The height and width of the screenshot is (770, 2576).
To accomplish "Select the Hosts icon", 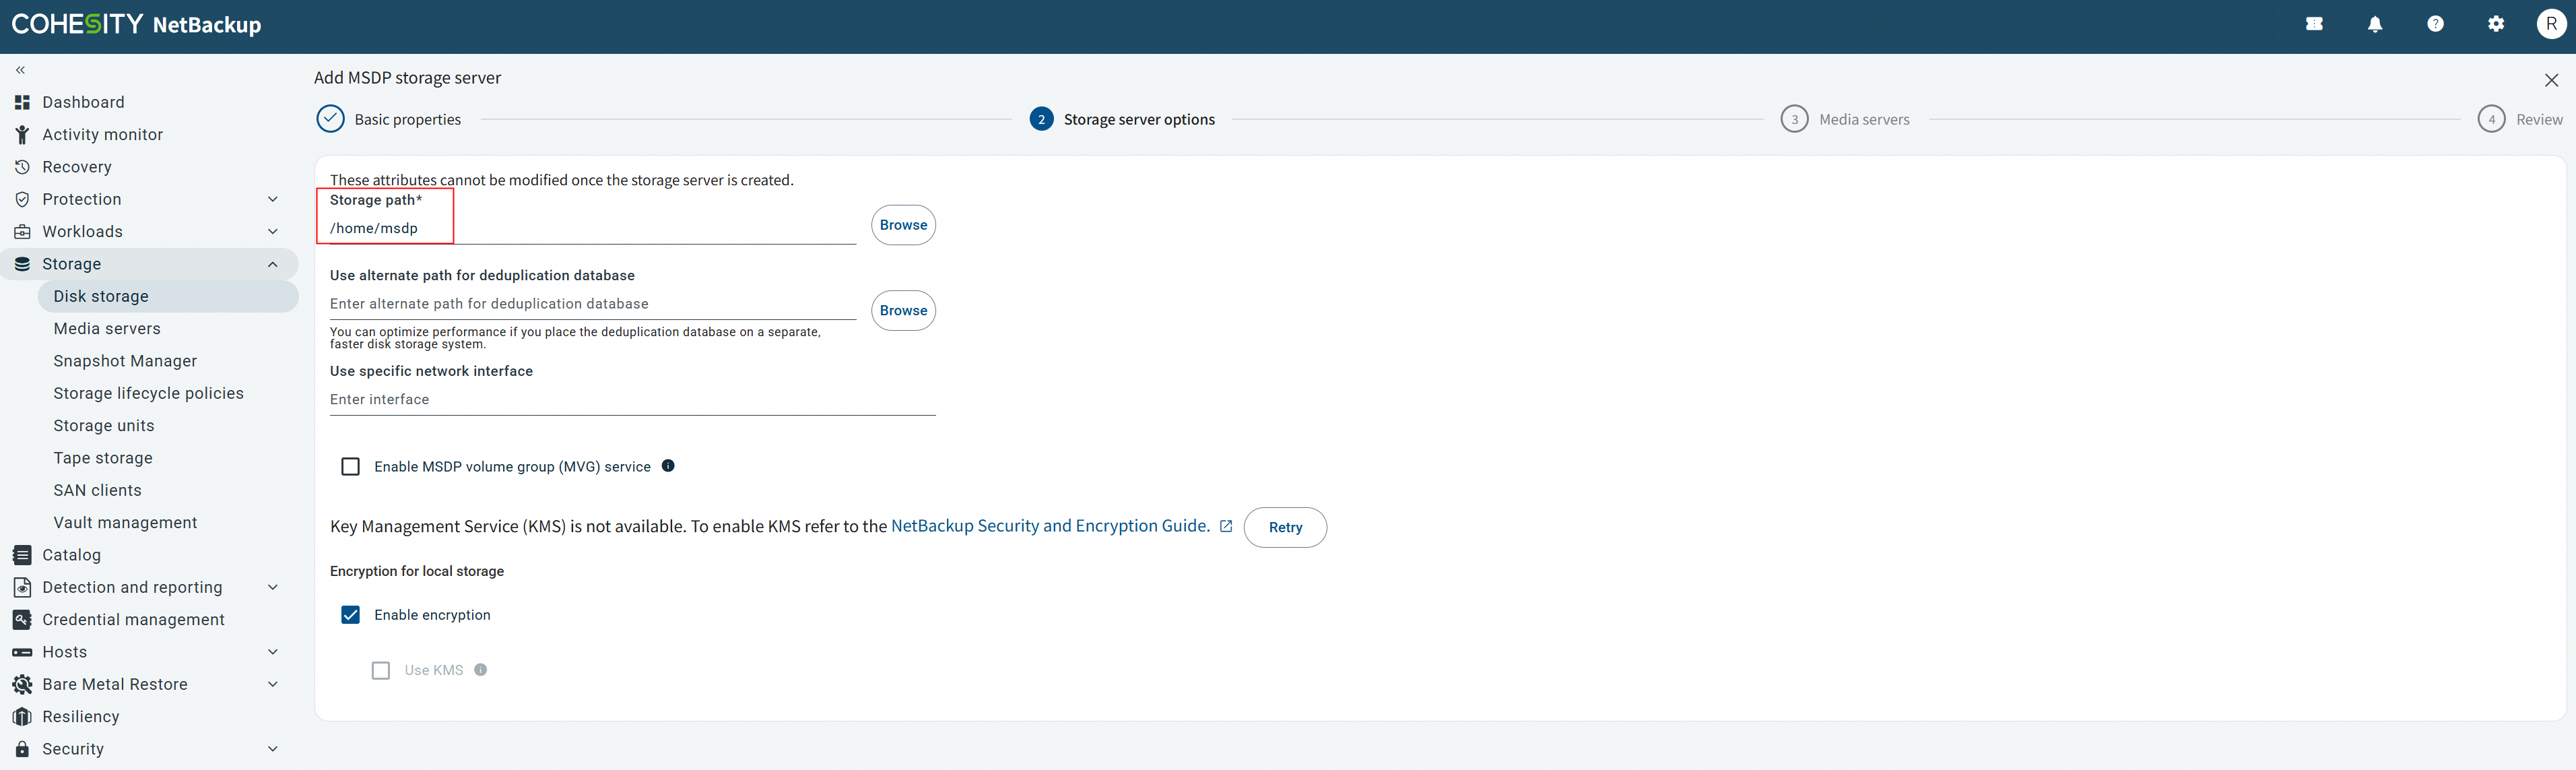I will tap(22, 652).
